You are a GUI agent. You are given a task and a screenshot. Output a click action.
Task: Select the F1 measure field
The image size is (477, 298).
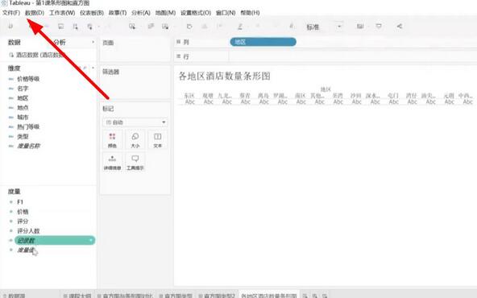tap(20, 202)
